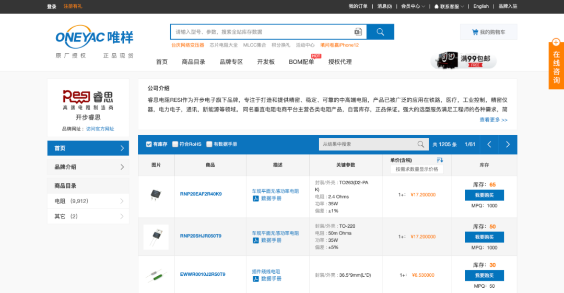Open the PDF datasheet icon for RNP20SHJR050T9
This screenshot has width=564, height=293.
[x=255, y=240]
